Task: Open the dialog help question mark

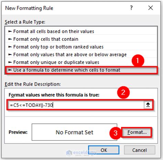Action: [x=131, y=8]
